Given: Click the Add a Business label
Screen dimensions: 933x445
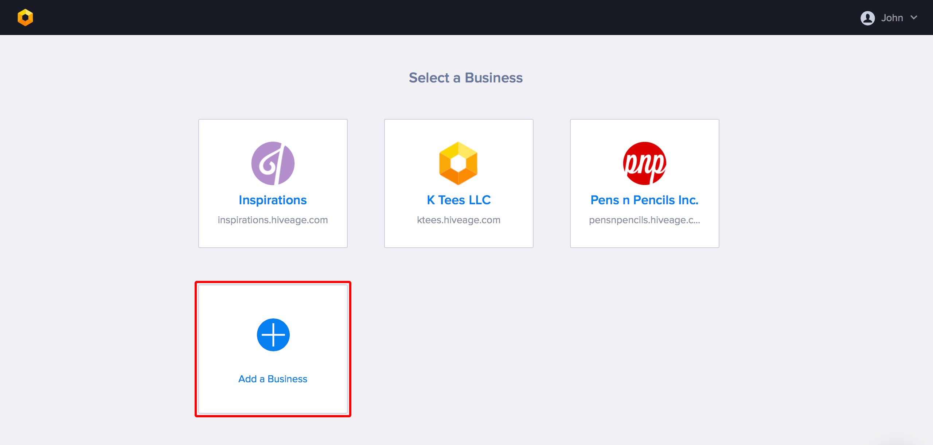Looking at the screenshot, I should (273, 379).
